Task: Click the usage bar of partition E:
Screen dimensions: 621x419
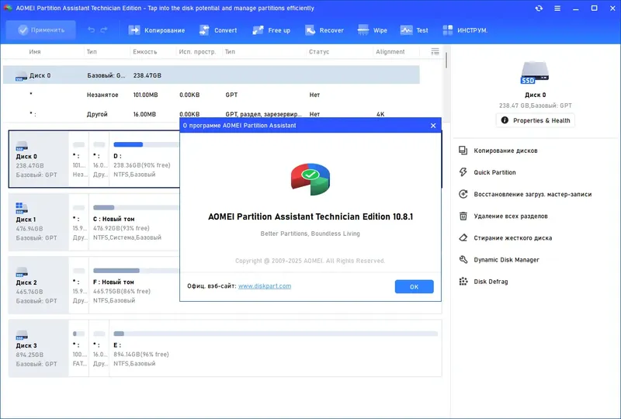Action: (x=276, y=334)
